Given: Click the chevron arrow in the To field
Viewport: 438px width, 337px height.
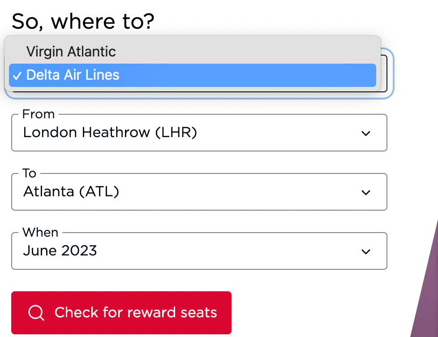Looking at the screenshot, I should click(365, 193).
